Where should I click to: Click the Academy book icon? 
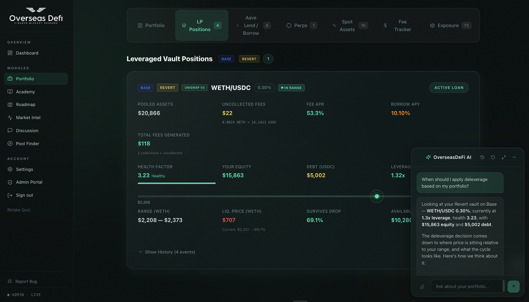[10, 92]
